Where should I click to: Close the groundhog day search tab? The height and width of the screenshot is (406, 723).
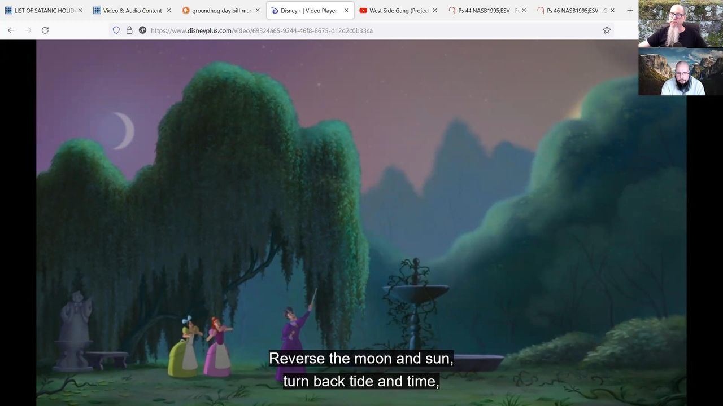(258, 11)
